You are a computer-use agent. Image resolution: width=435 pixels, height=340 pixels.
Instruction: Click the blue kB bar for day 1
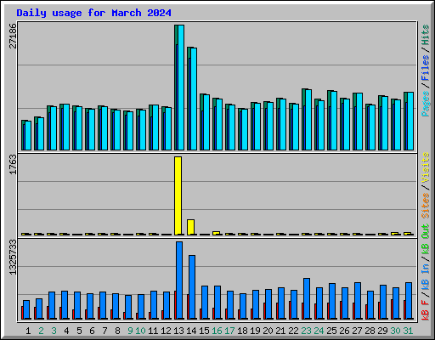pyautogui.click(x=26, y=309)
